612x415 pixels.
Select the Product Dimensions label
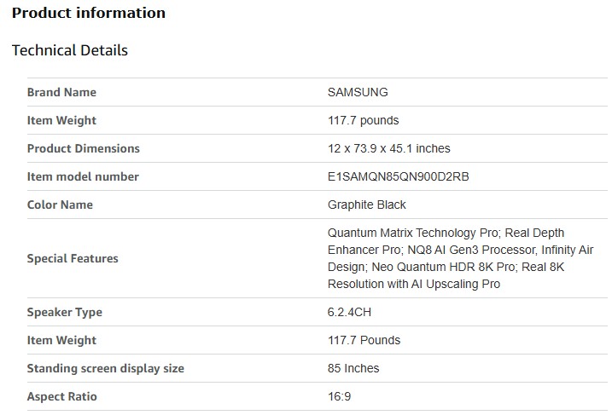83,148
